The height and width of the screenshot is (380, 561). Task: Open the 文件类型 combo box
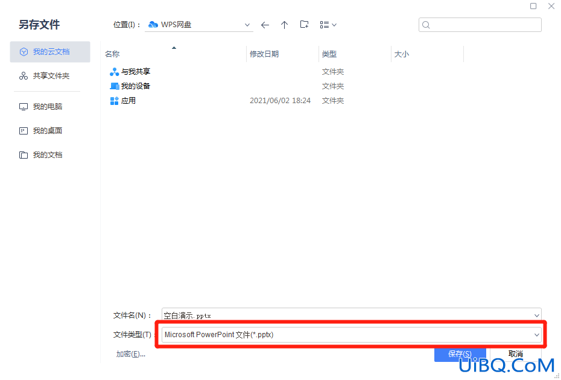pos(351,335)
